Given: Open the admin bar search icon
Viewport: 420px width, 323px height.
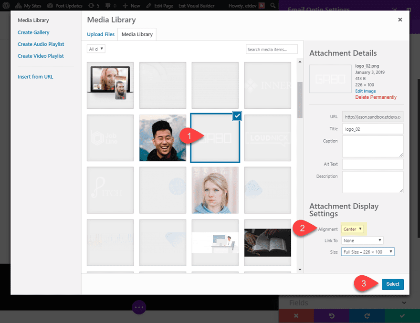Looking at the screenshot, I should 273,6.
